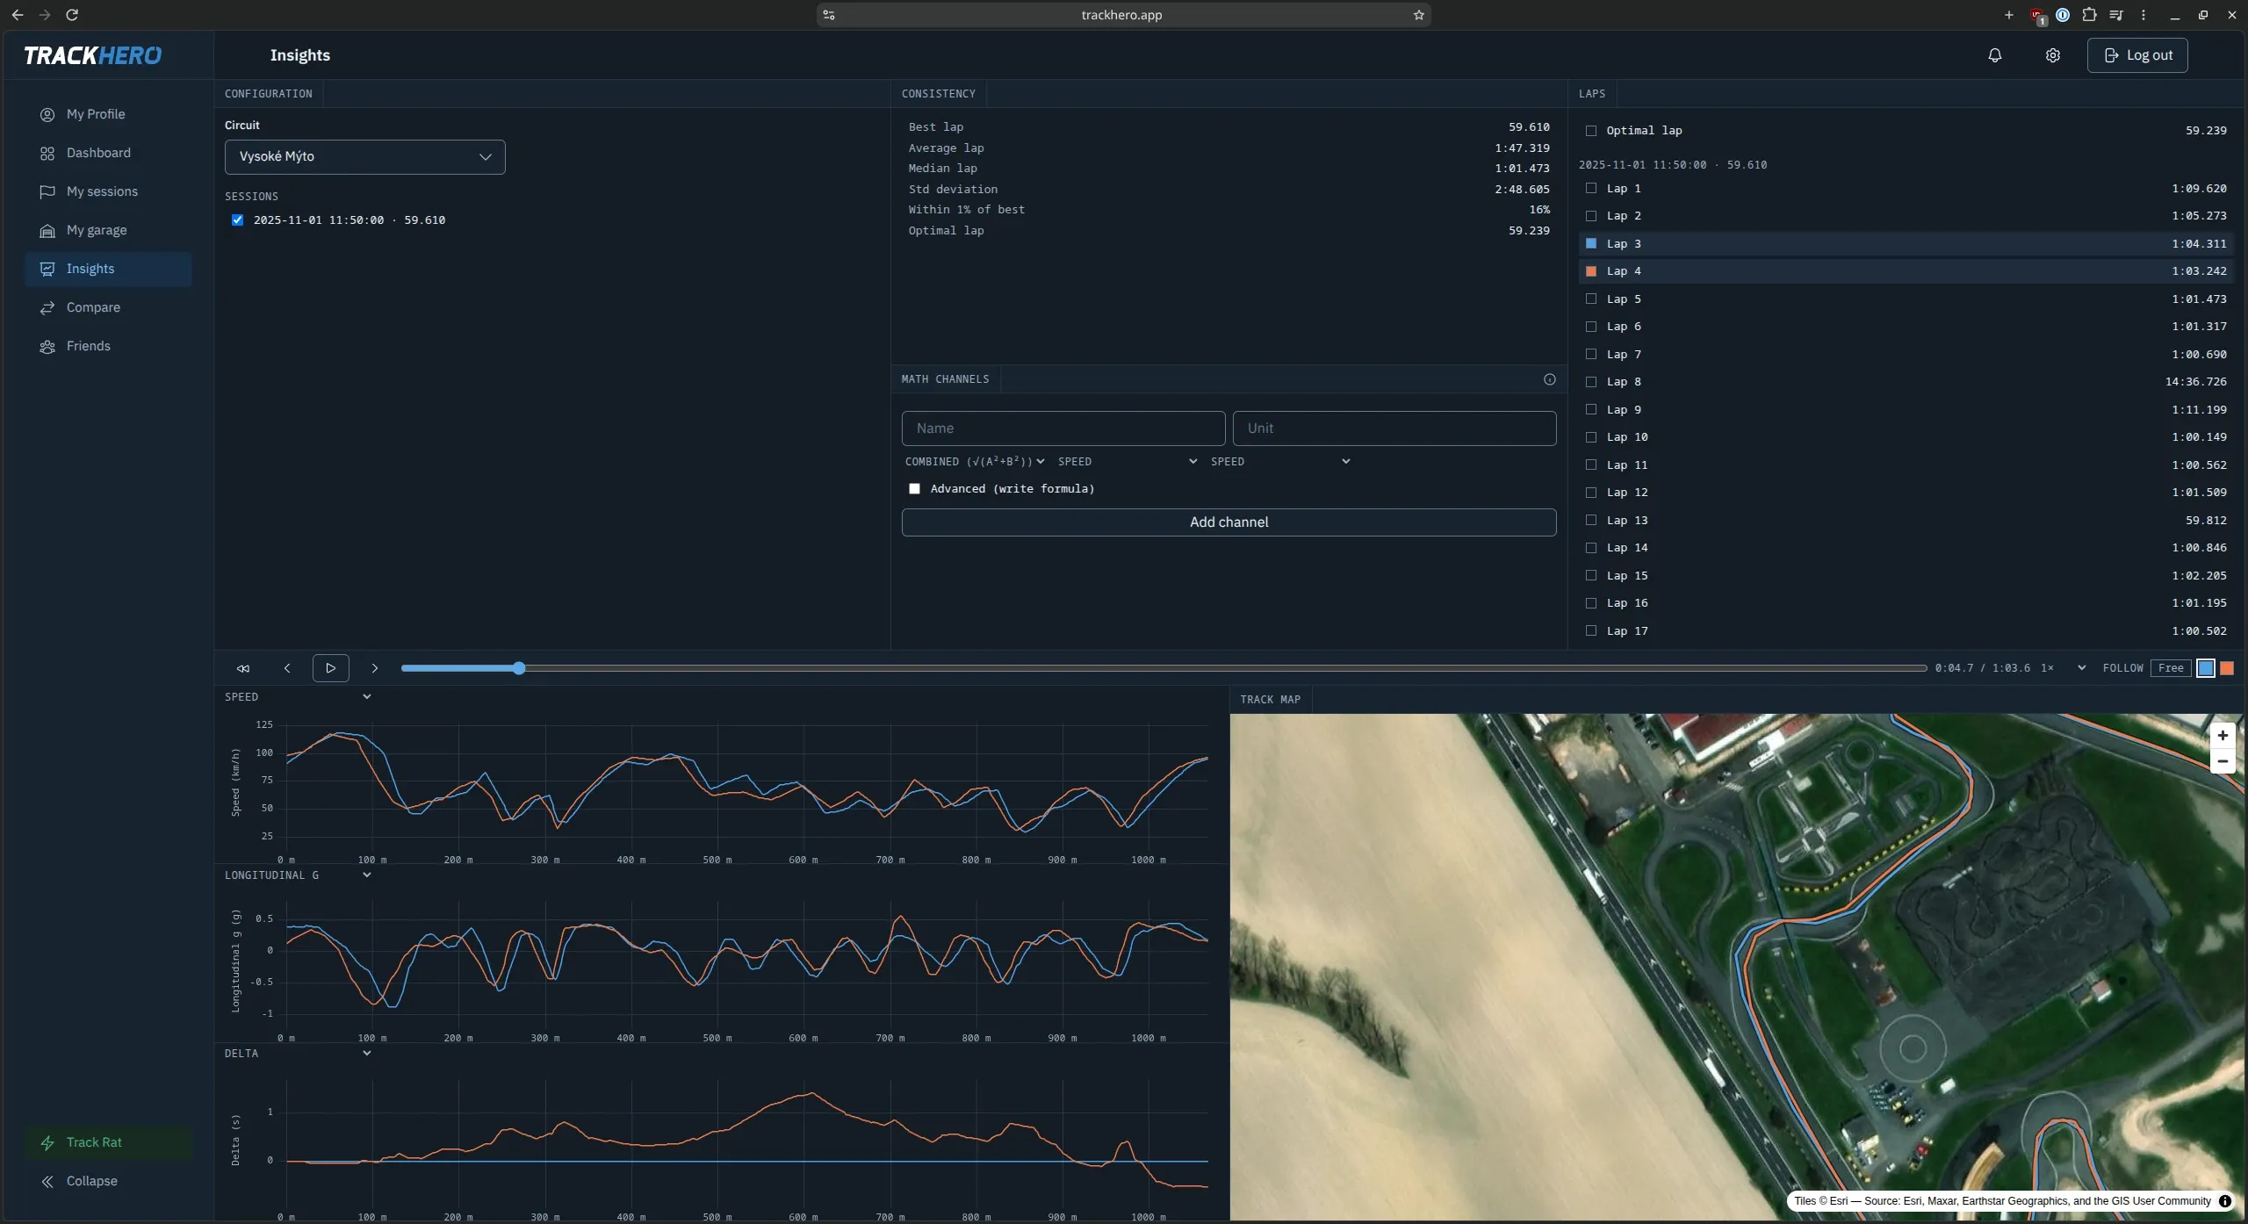Image resolution: width=2248 pixels, height=1224 pixels.
Task: Open browser extensions puzzle icon
Action: pos(2089,15)
